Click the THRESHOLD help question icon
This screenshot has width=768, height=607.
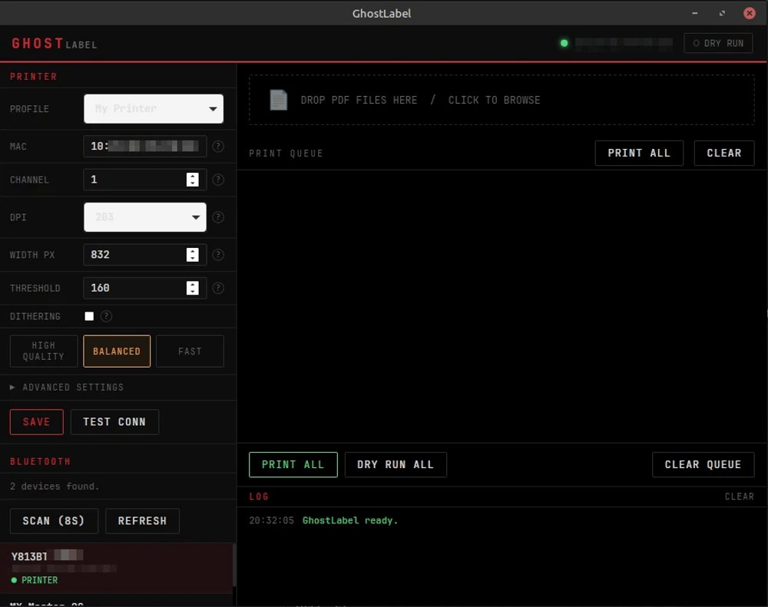coord(218,288)
